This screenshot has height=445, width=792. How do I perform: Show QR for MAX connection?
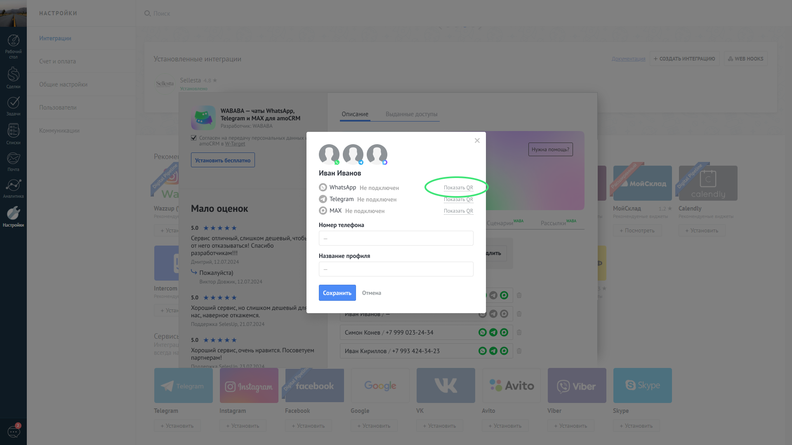click(x=458, y=211)
